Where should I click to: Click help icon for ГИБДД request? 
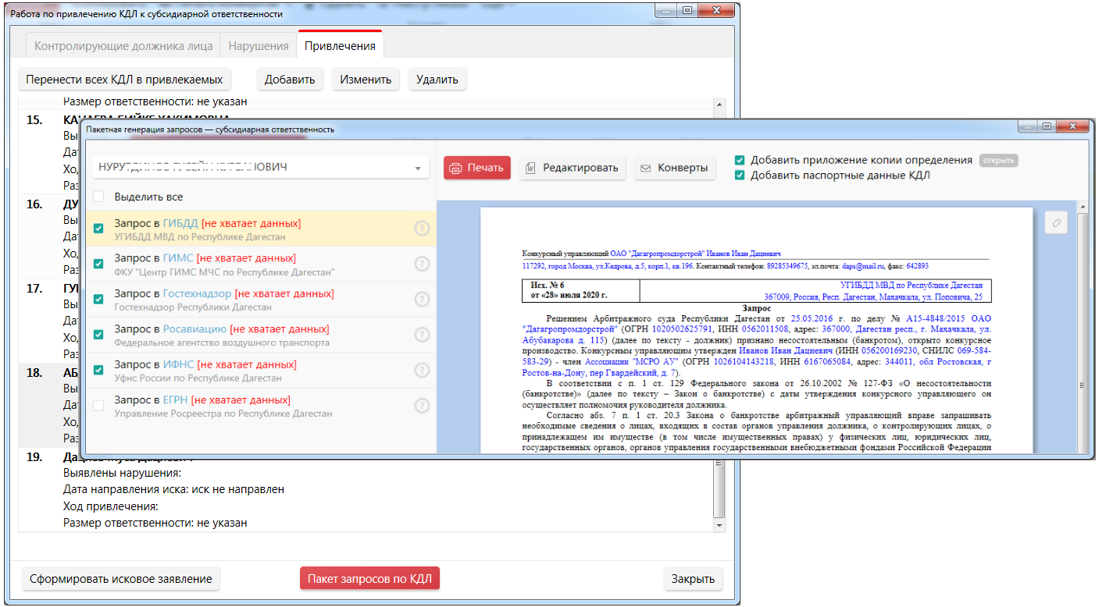tap(422, 229)
